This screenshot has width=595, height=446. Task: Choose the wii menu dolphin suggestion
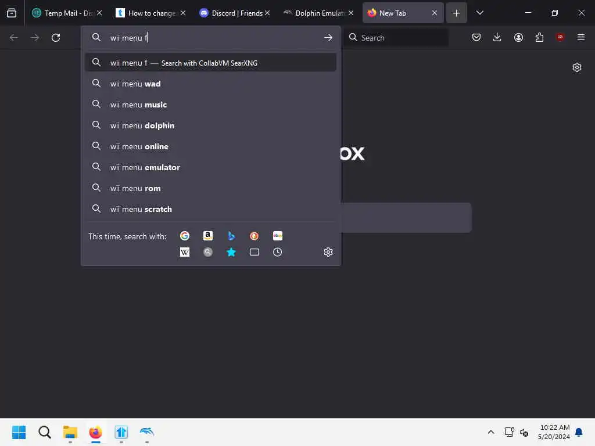click(x=210, y=125)
